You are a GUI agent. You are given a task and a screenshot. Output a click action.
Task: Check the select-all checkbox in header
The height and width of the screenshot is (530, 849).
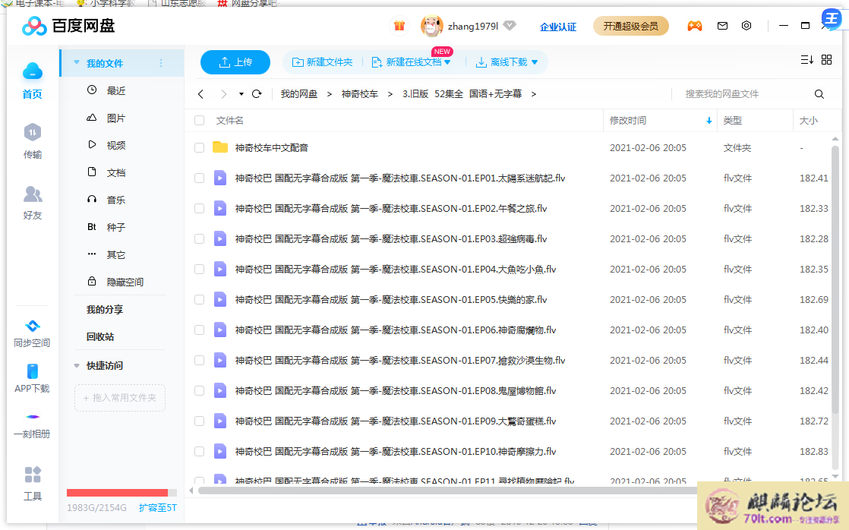click(199, 121)
